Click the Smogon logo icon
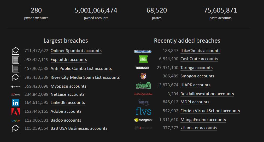The image size is (264, 142). [143, 76]
